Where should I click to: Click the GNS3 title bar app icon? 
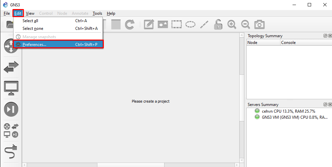point(5,5)
